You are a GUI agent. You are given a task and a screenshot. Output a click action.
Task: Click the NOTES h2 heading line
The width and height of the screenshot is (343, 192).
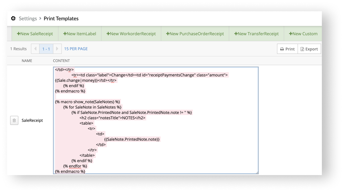[112, 118]
